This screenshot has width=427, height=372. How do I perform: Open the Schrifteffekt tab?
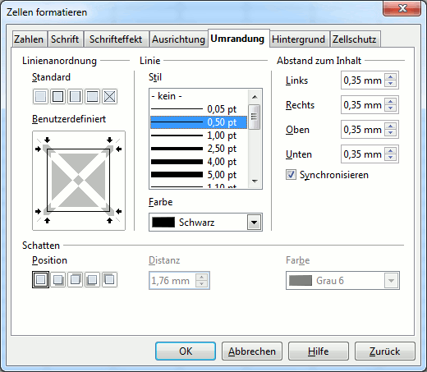(x=116, y=39)
